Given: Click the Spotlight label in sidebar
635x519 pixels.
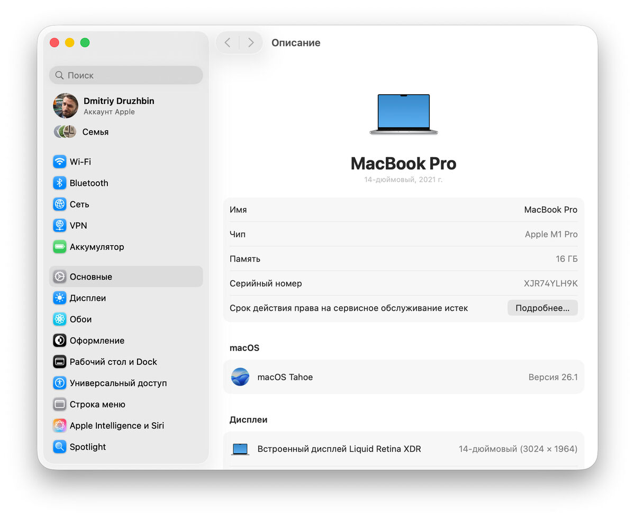Looking at the screenshot, I should 88,447.
